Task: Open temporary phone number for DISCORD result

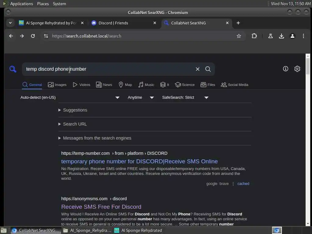Action: (x=140, y=161)
